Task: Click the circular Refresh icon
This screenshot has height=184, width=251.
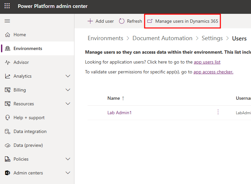Action: [x=122, y=21]
